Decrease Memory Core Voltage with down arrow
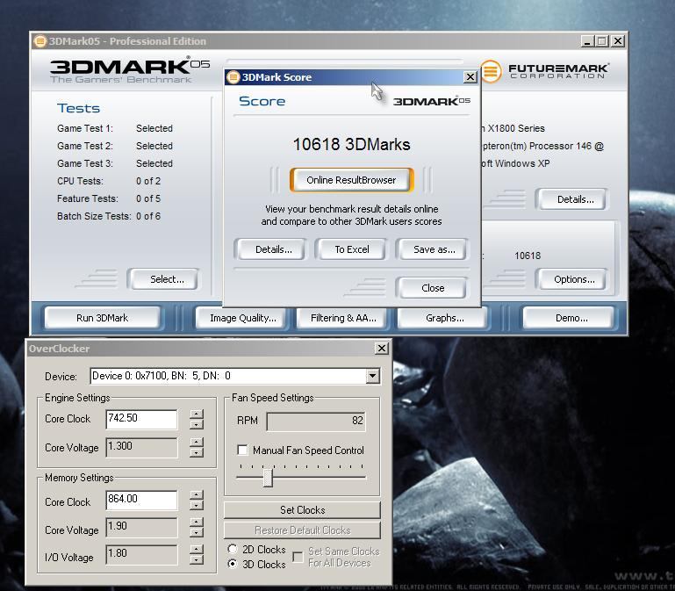 click(197, 533)
